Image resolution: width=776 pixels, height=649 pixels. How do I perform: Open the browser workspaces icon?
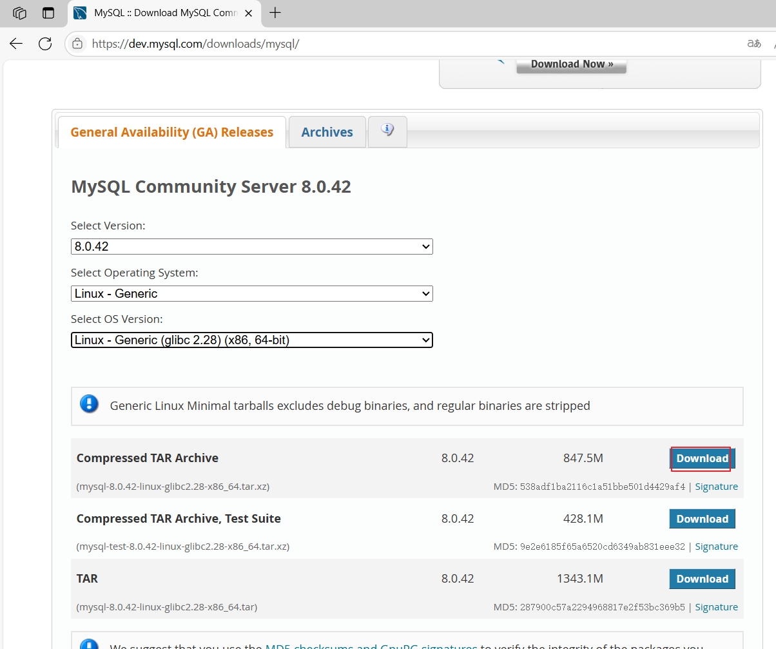(x=20, y=13)
